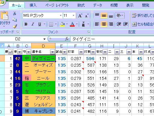Open the font name dropdown

coord(61,16)
